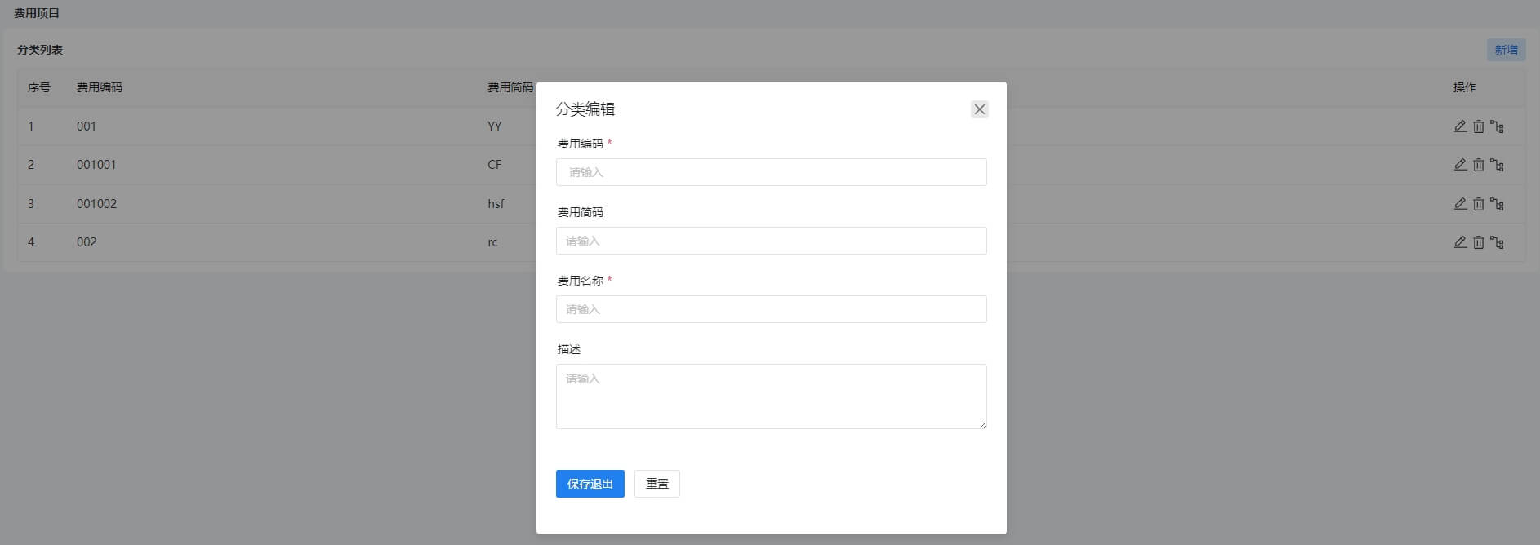Click trash icon for row 001002
Image resolution: width=1540 pixels, height=545 pixels.
[x=1479, y=204]
